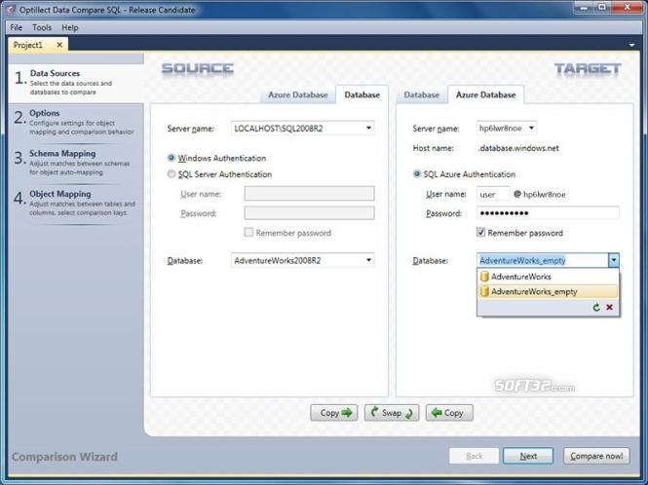Viewport: 648px width, 485px height.
Task: Click the Compare now! button
Action: [596, 456]
